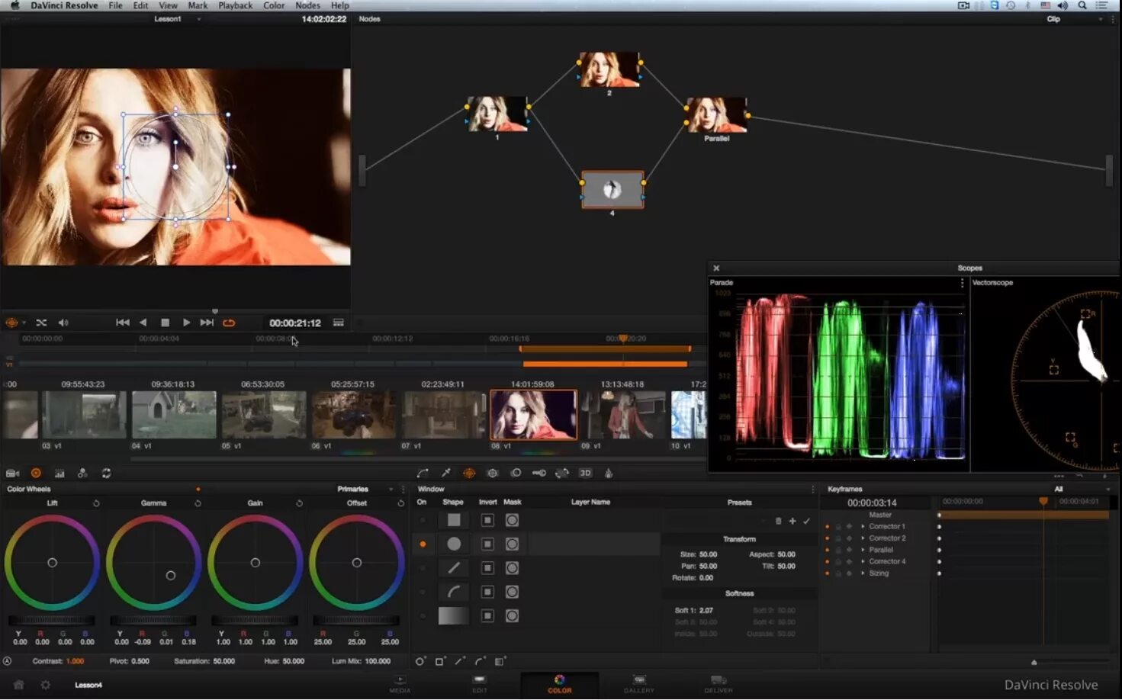Image resolution: width=1122 pixels, height=700 pixels.
Task: Select node 4 with window mask
Action: click(612, 190)
